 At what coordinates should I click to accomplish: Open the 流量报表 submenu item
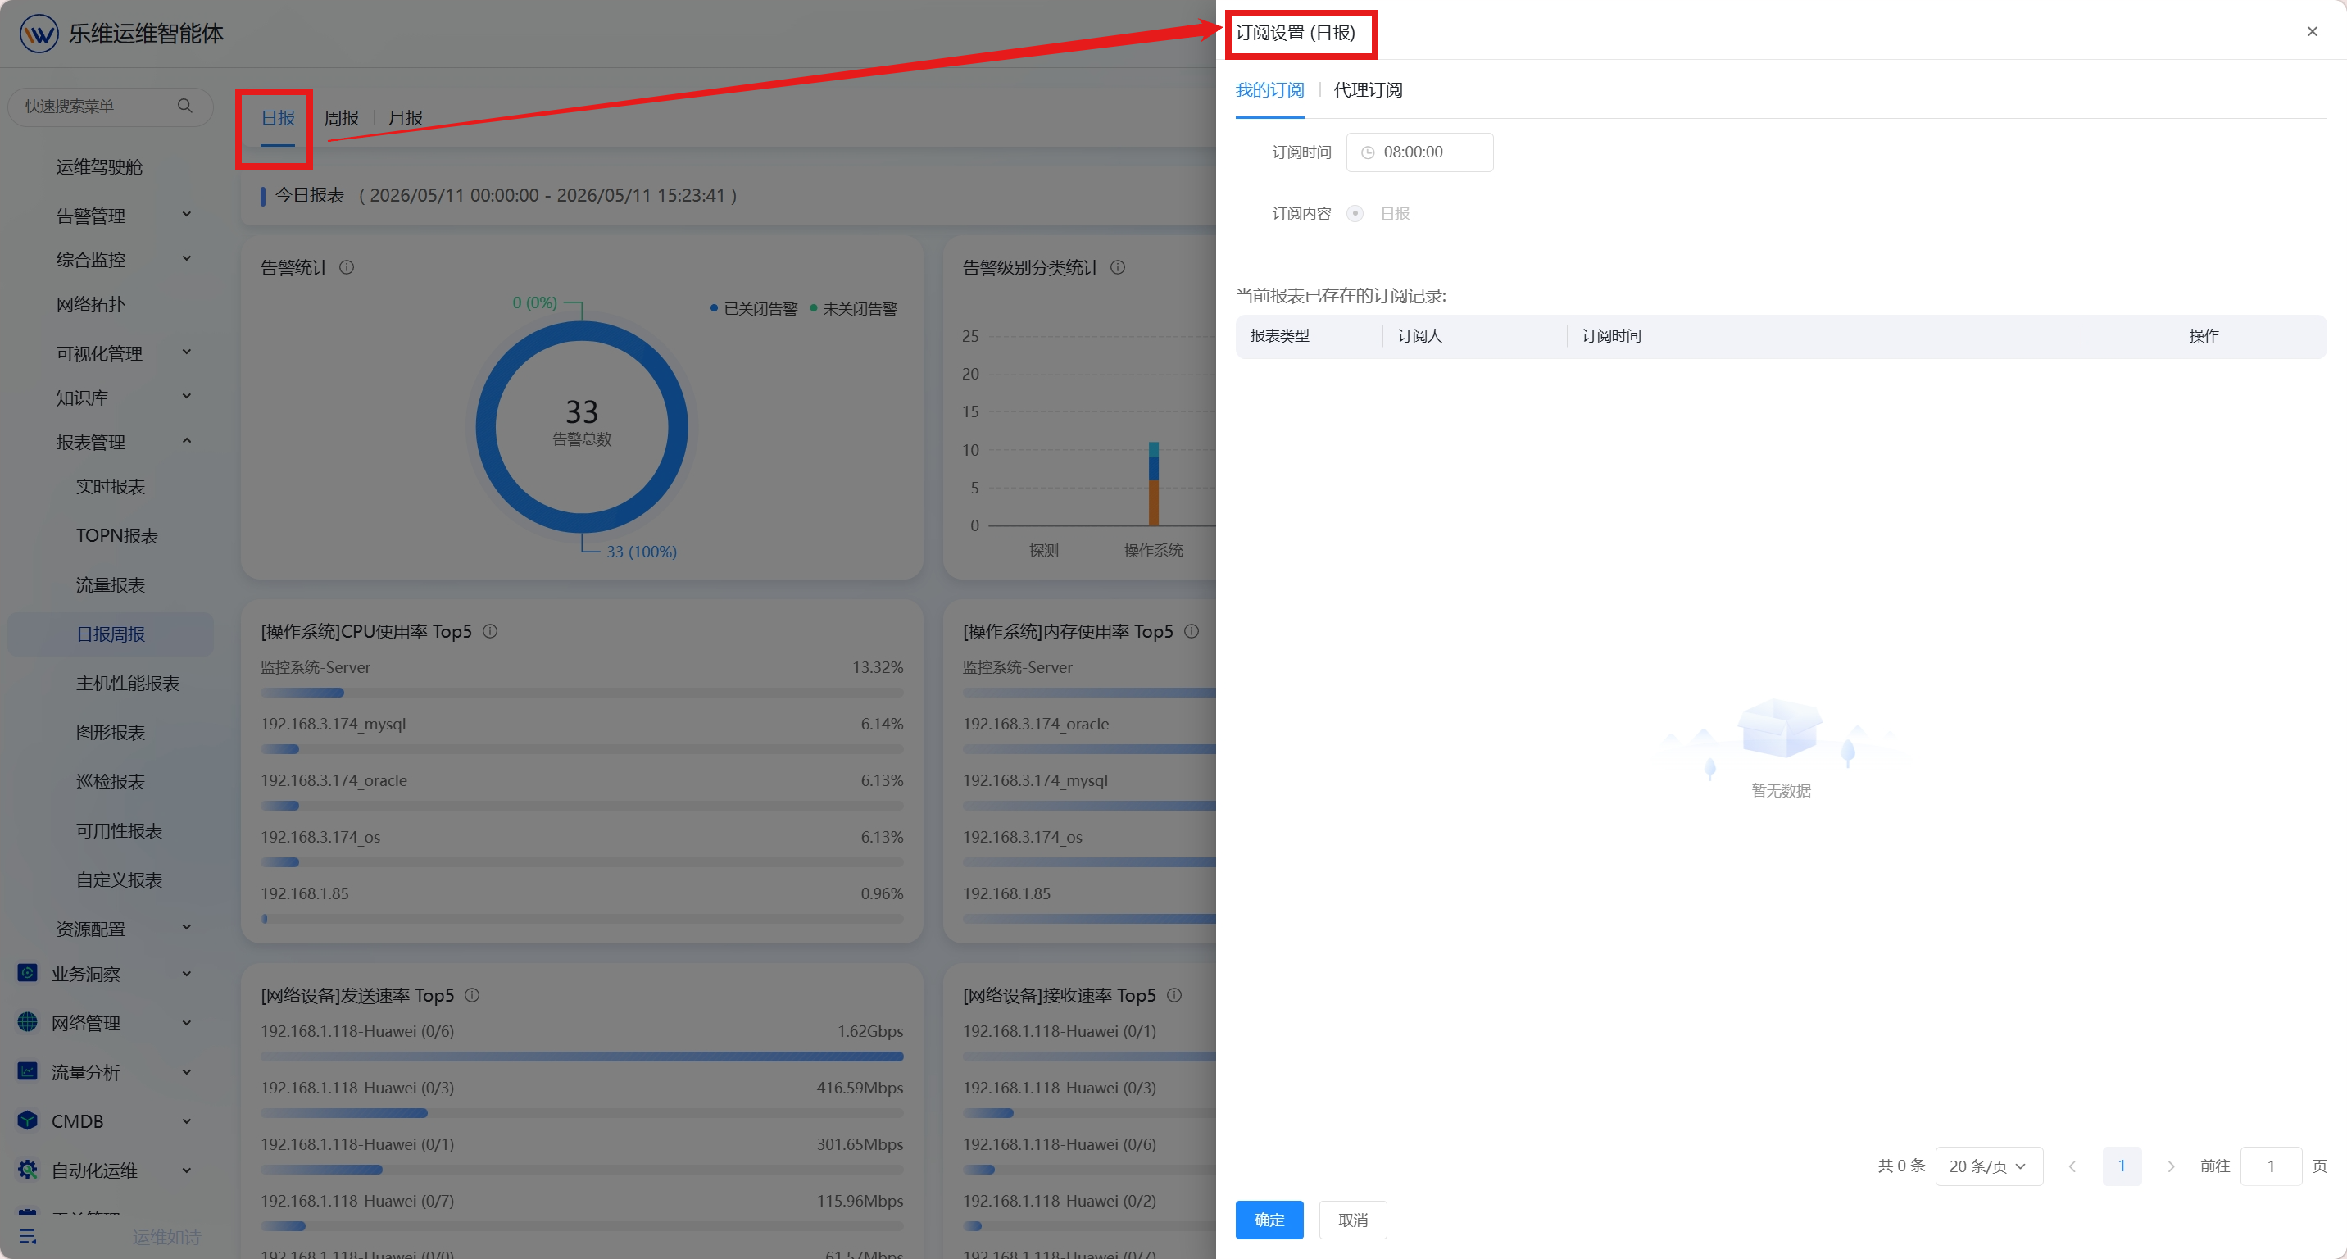click(x=111, y=585)
